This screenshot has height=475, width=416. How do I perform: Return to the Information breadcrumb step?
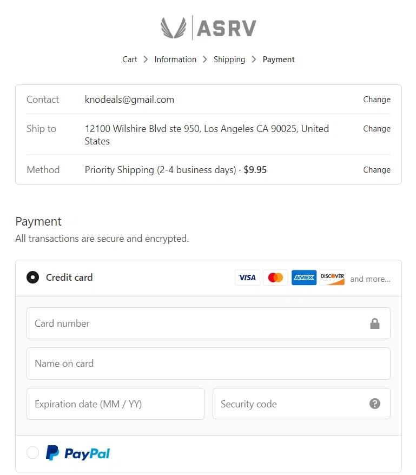click(x=175, y=60)
